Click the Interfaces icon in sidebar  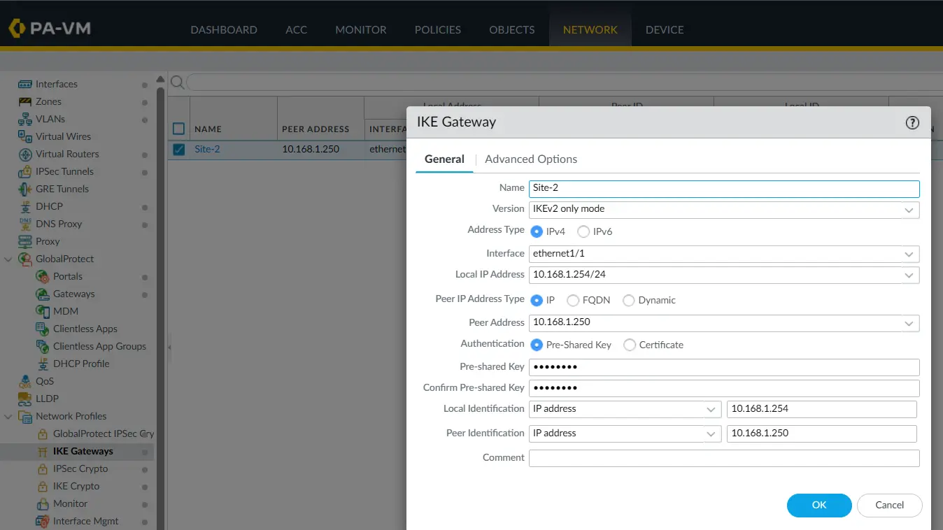pos(25,84)
